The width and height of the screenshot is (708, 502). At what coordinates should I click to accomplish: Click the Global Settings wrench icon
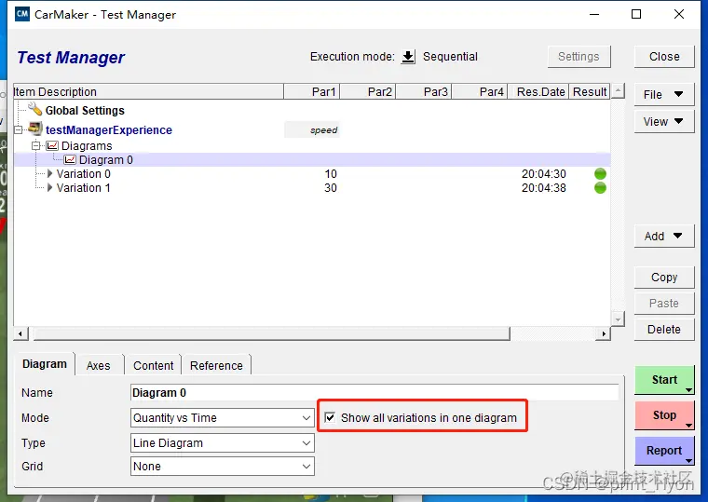pyautogui.click(x=34, y=109)
